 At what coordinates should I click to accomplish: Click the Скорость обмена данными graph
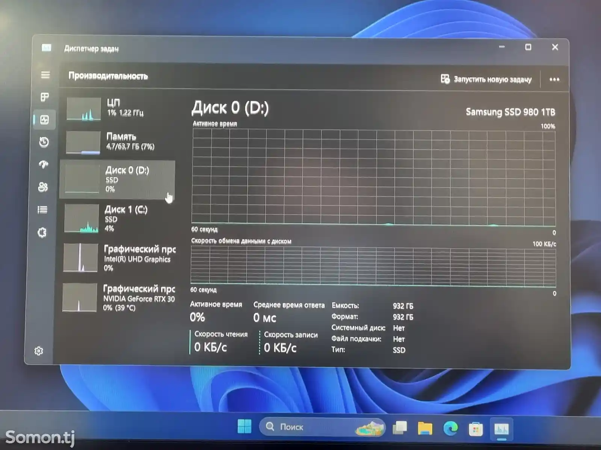click(373, 266)
